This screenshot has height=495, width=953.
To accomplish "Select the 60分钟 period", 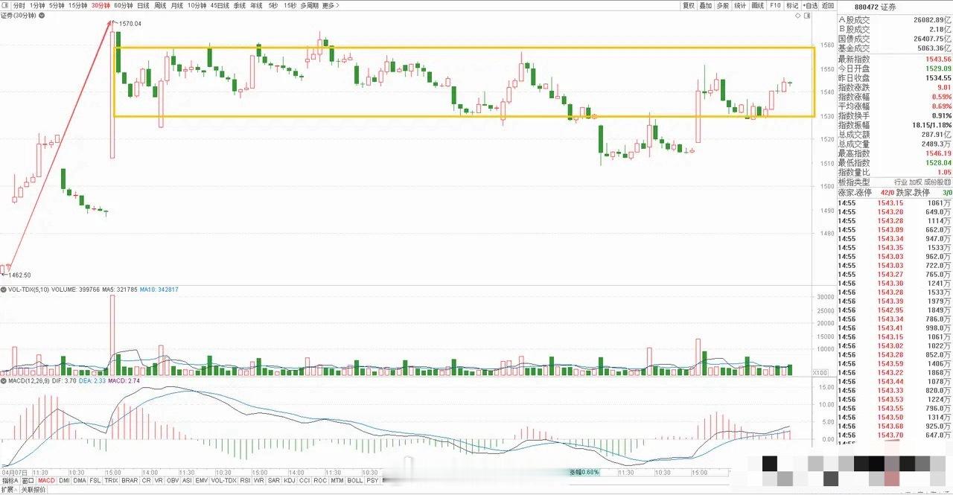I will [x=124, y=5].
